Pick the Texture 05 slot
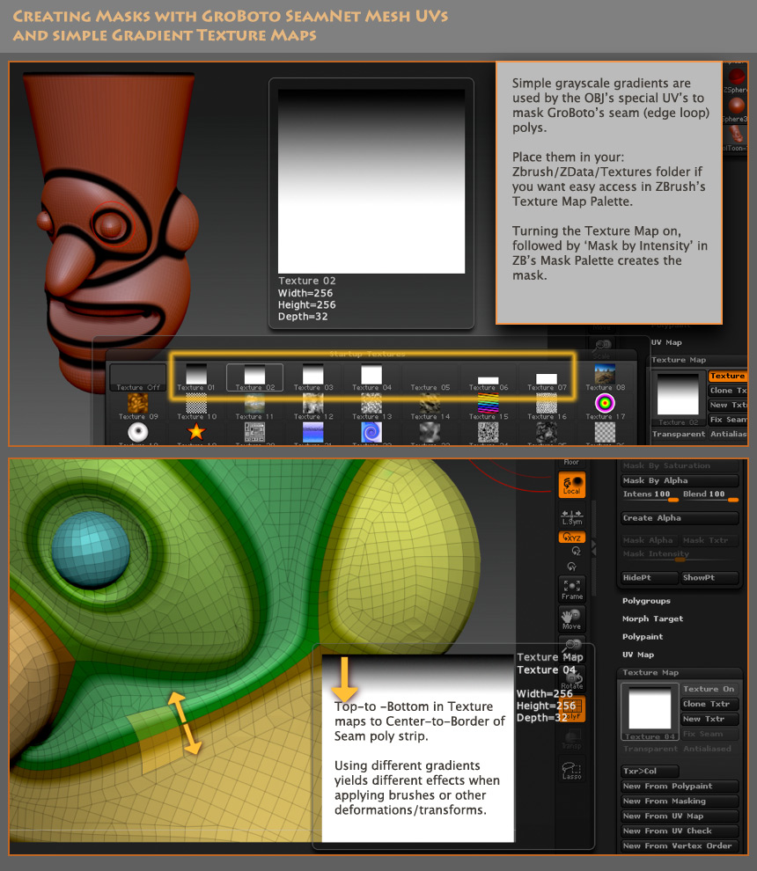This screenshot has width=757, height=871. [x=430, y=377]
